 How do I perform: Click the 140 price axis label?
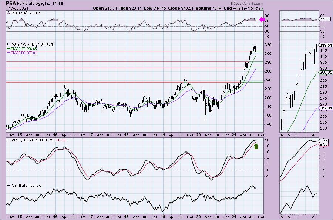point(268,124)
